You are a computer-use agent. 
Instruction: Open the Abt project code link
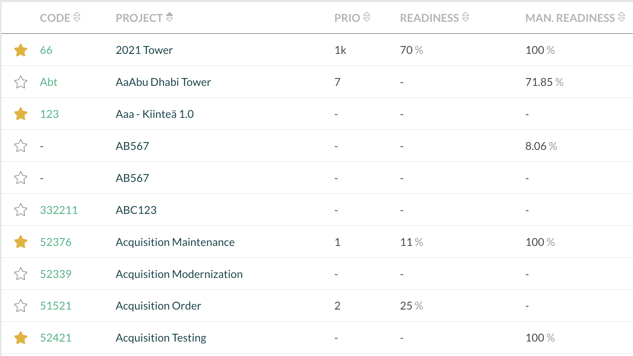tap(49, 82)
